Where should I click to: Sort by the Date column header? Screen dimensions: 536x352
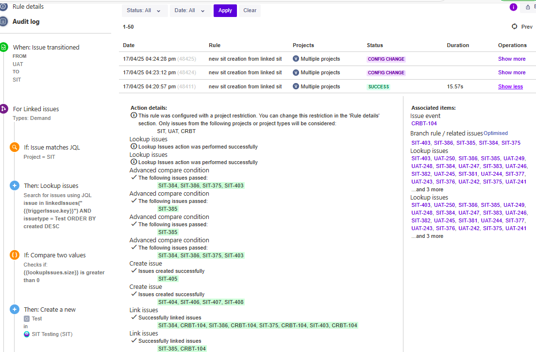click(x=129, y=45)
